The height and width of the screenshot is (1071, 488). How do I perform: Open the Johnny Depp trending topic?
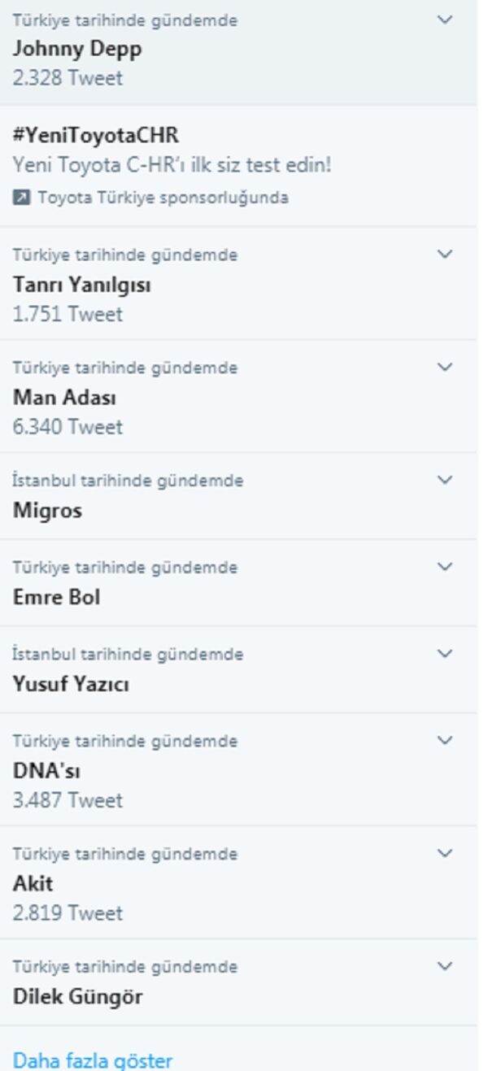pos(77,49)
